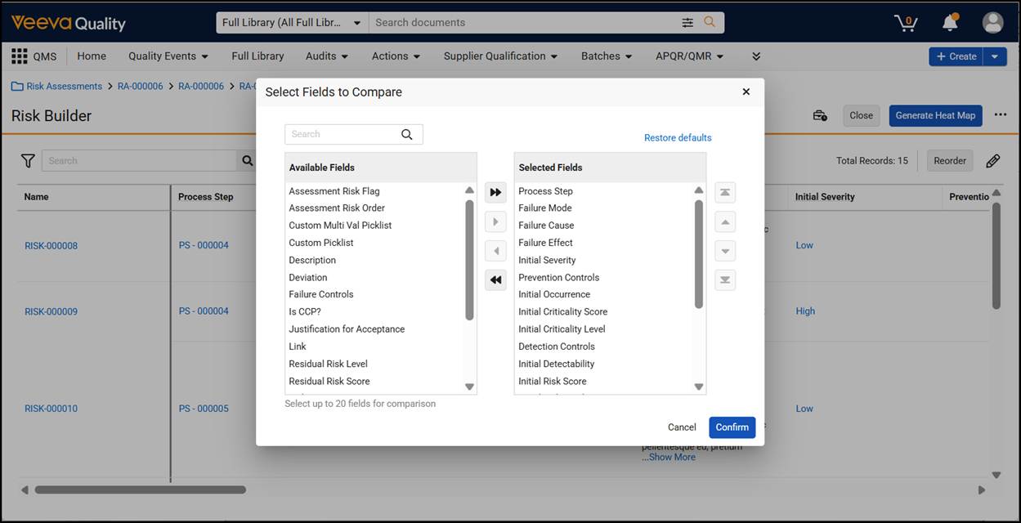Confirm the selected fields

732,427
